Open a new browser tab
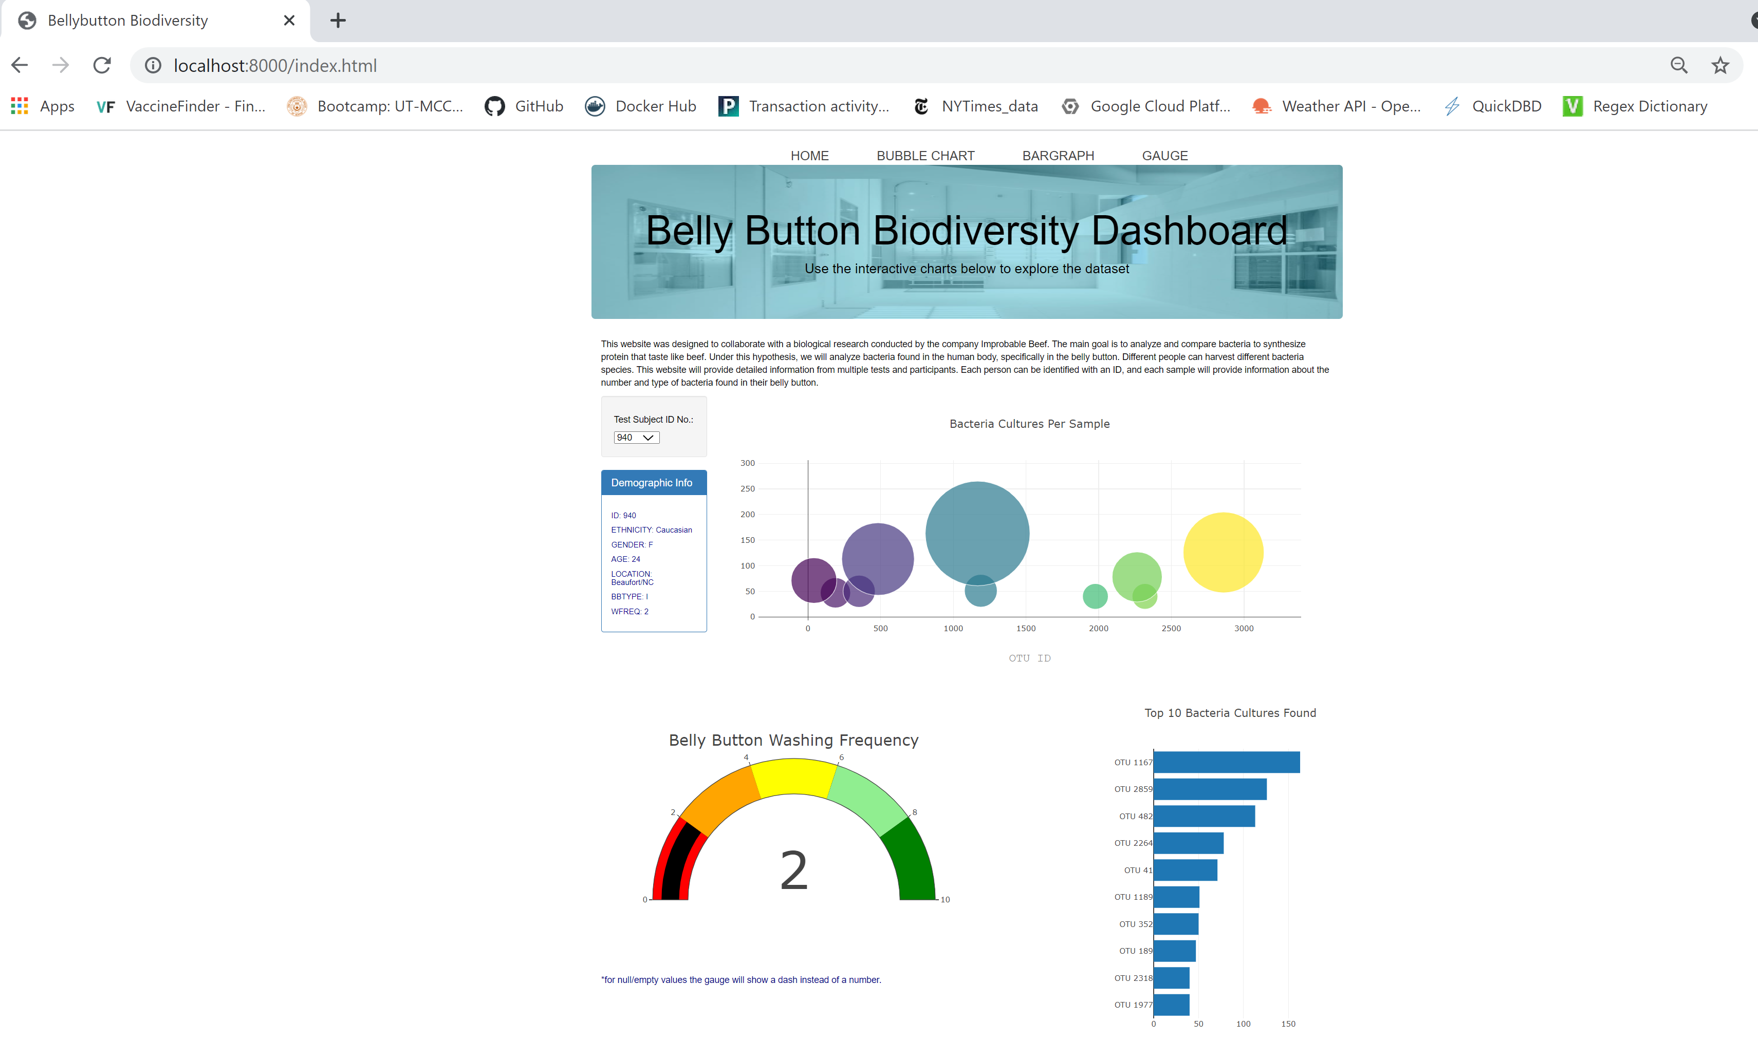 tap(338, 21)
